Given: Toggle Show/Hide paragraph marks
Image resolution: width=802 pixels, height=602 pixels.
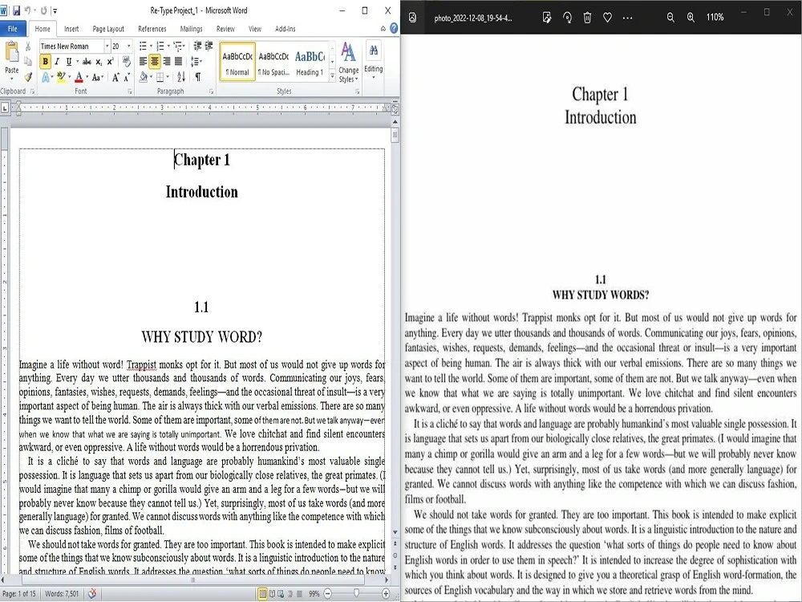Looking at the screenshot, I should coord(197,76).
